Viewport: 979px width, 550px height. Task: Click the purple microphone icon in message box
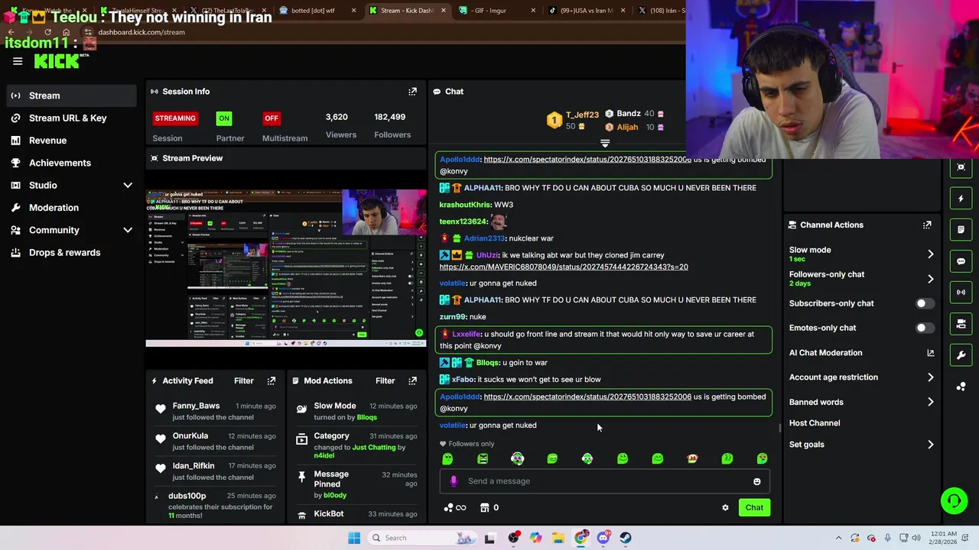click(x=454, y=481)
